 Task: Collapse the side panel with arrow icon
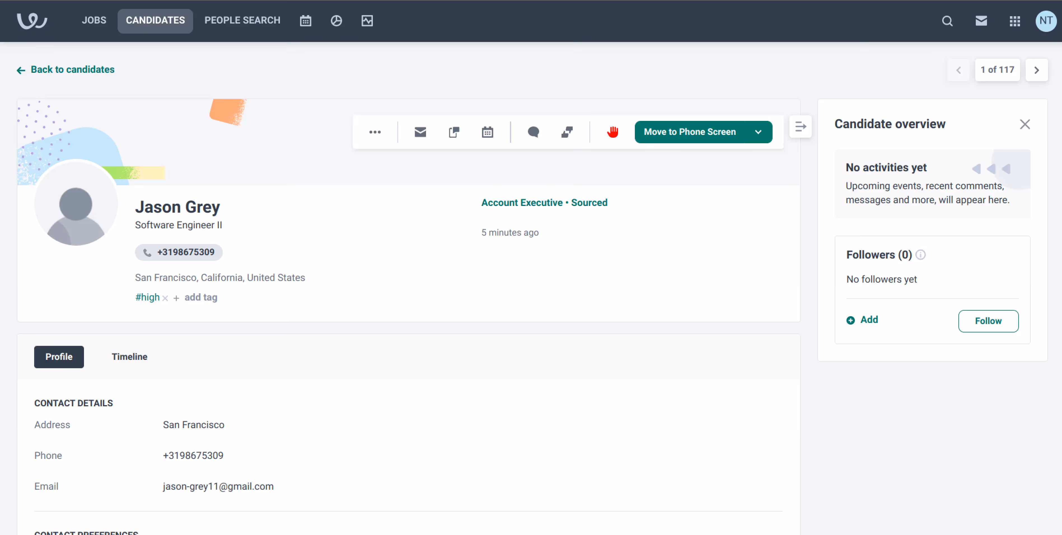coord(800,126)
